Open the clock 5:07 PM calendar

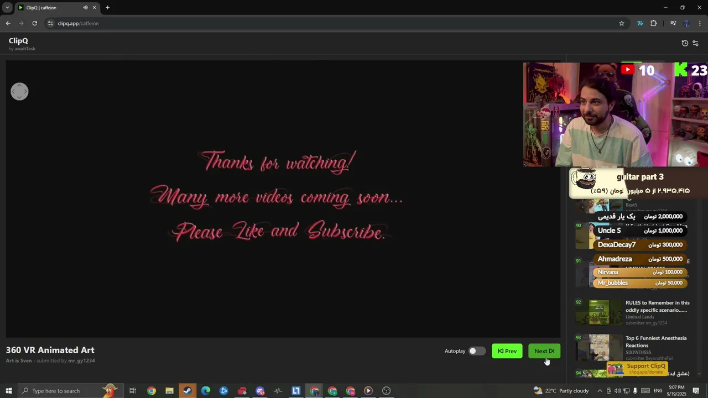[677, 391]
